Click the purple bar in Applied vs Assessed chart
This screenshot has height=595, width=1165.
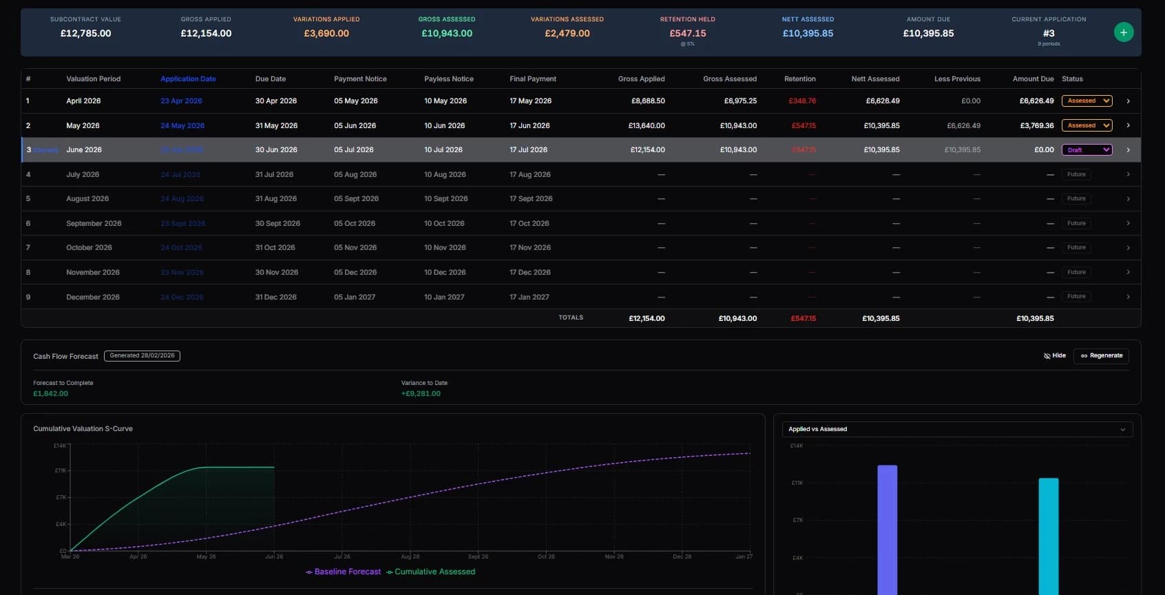click(x=888, y=530)
